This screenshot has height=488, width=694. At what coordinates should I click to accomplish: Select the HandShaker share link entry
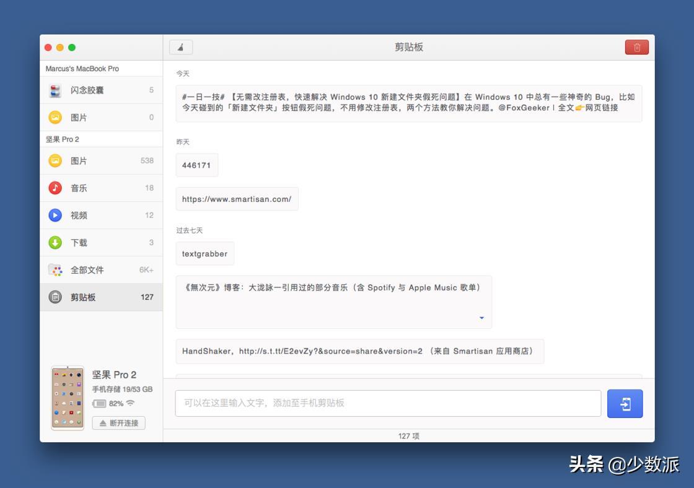359,351
